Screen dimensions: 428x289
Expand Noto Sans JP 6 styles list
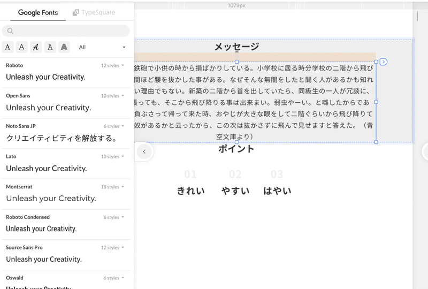click(113, 126)
